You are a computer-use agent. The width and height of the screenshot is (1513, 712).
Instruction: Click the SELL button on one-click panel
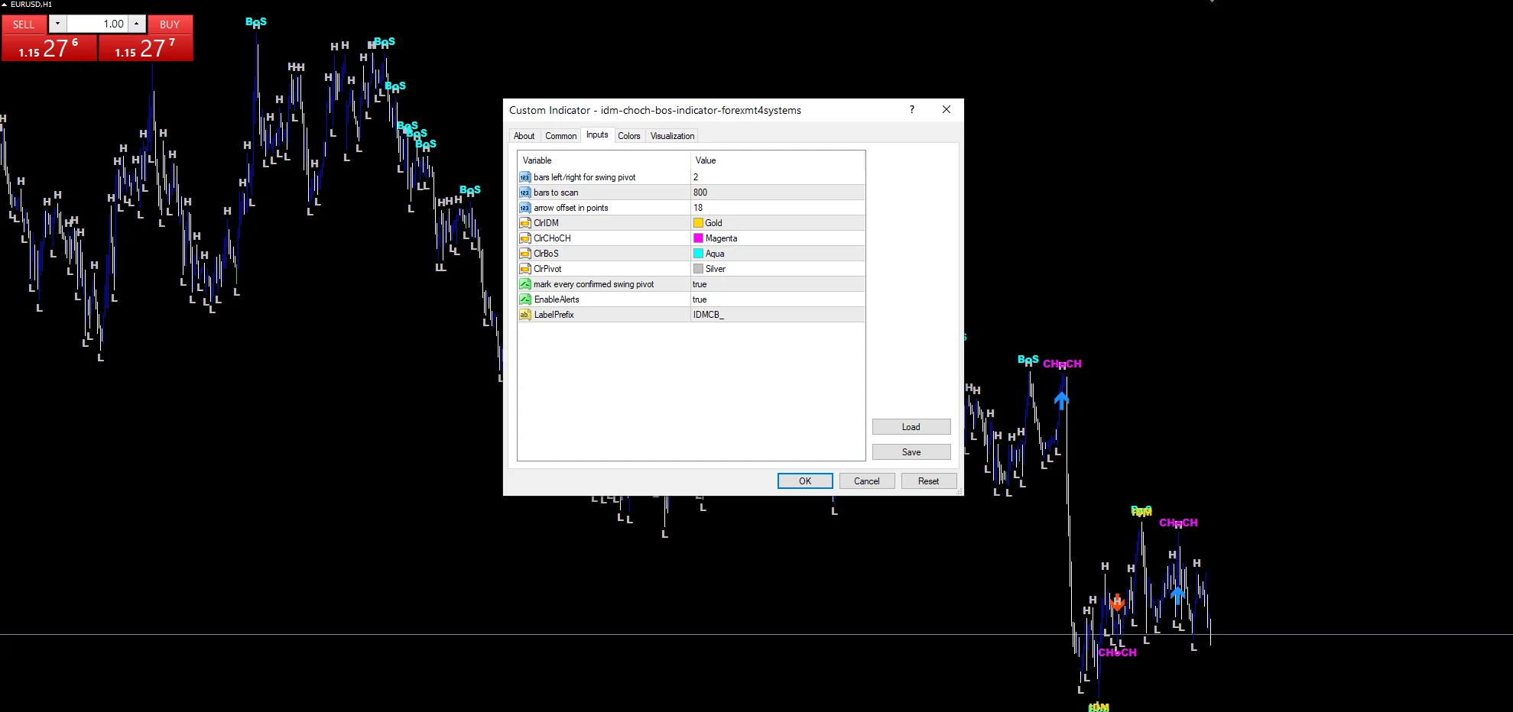[x=24, y=24]
